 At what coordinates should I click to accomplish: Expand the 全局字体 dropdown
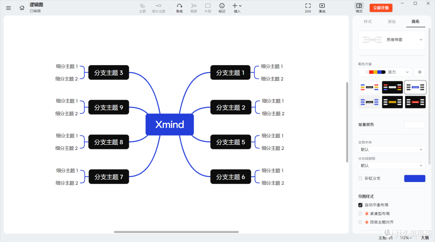(391, 149)
